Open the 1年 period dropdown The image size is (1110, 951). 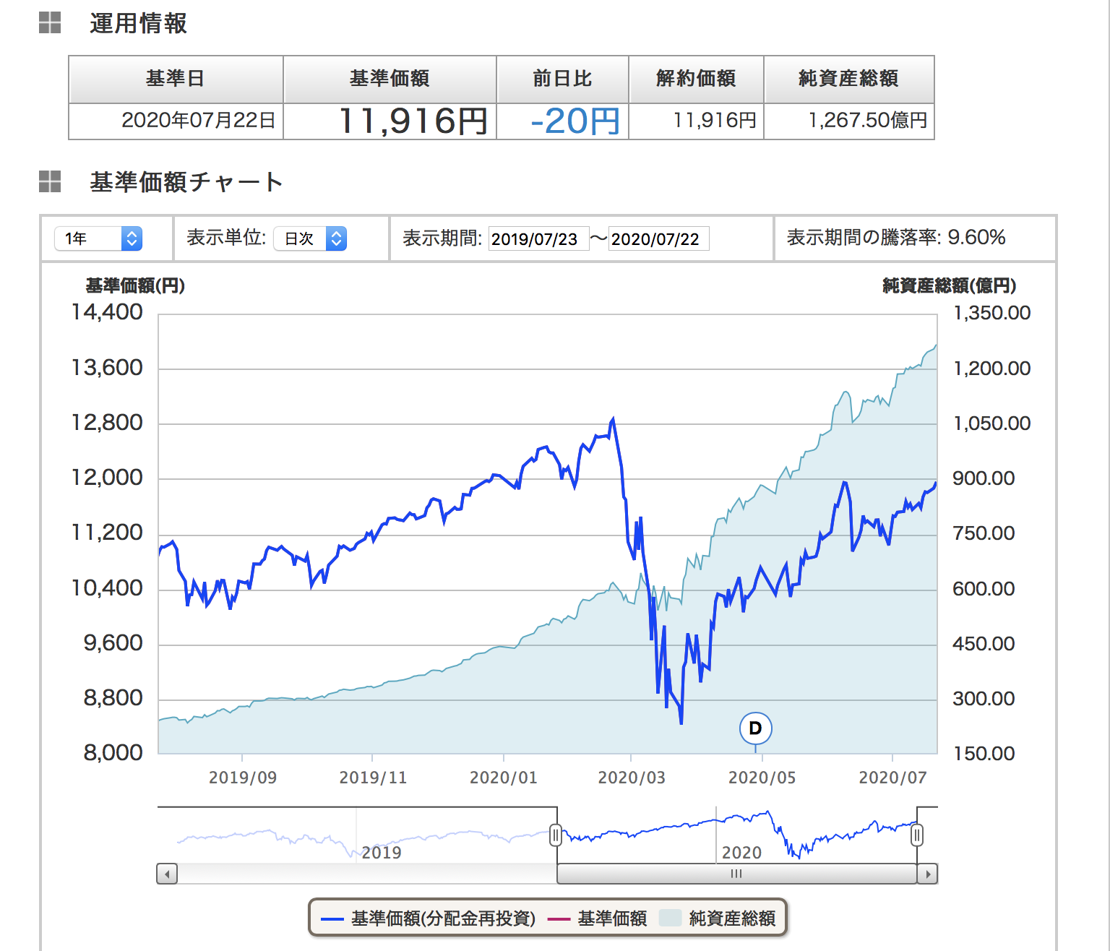tap(98, 238)
